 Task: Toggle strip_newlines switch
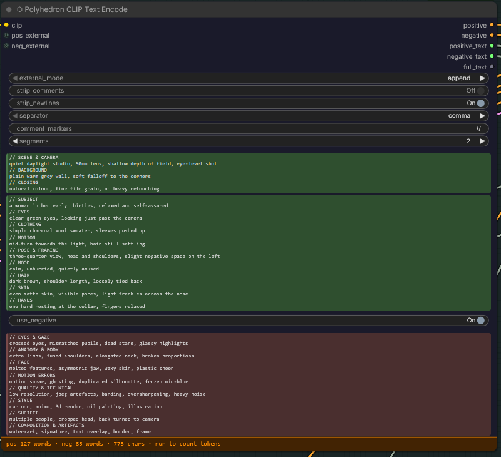480,103
